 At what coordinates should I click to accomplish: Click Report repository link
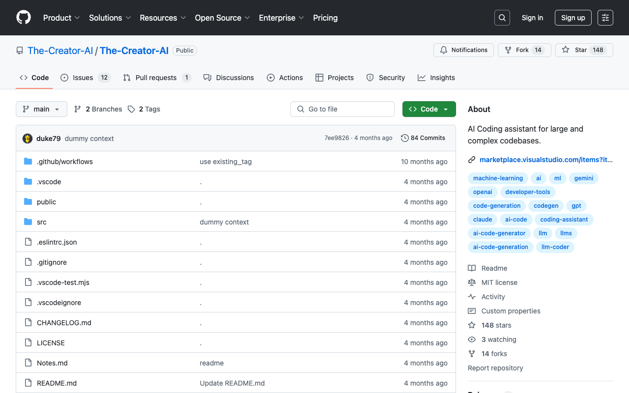coord(495,368)
